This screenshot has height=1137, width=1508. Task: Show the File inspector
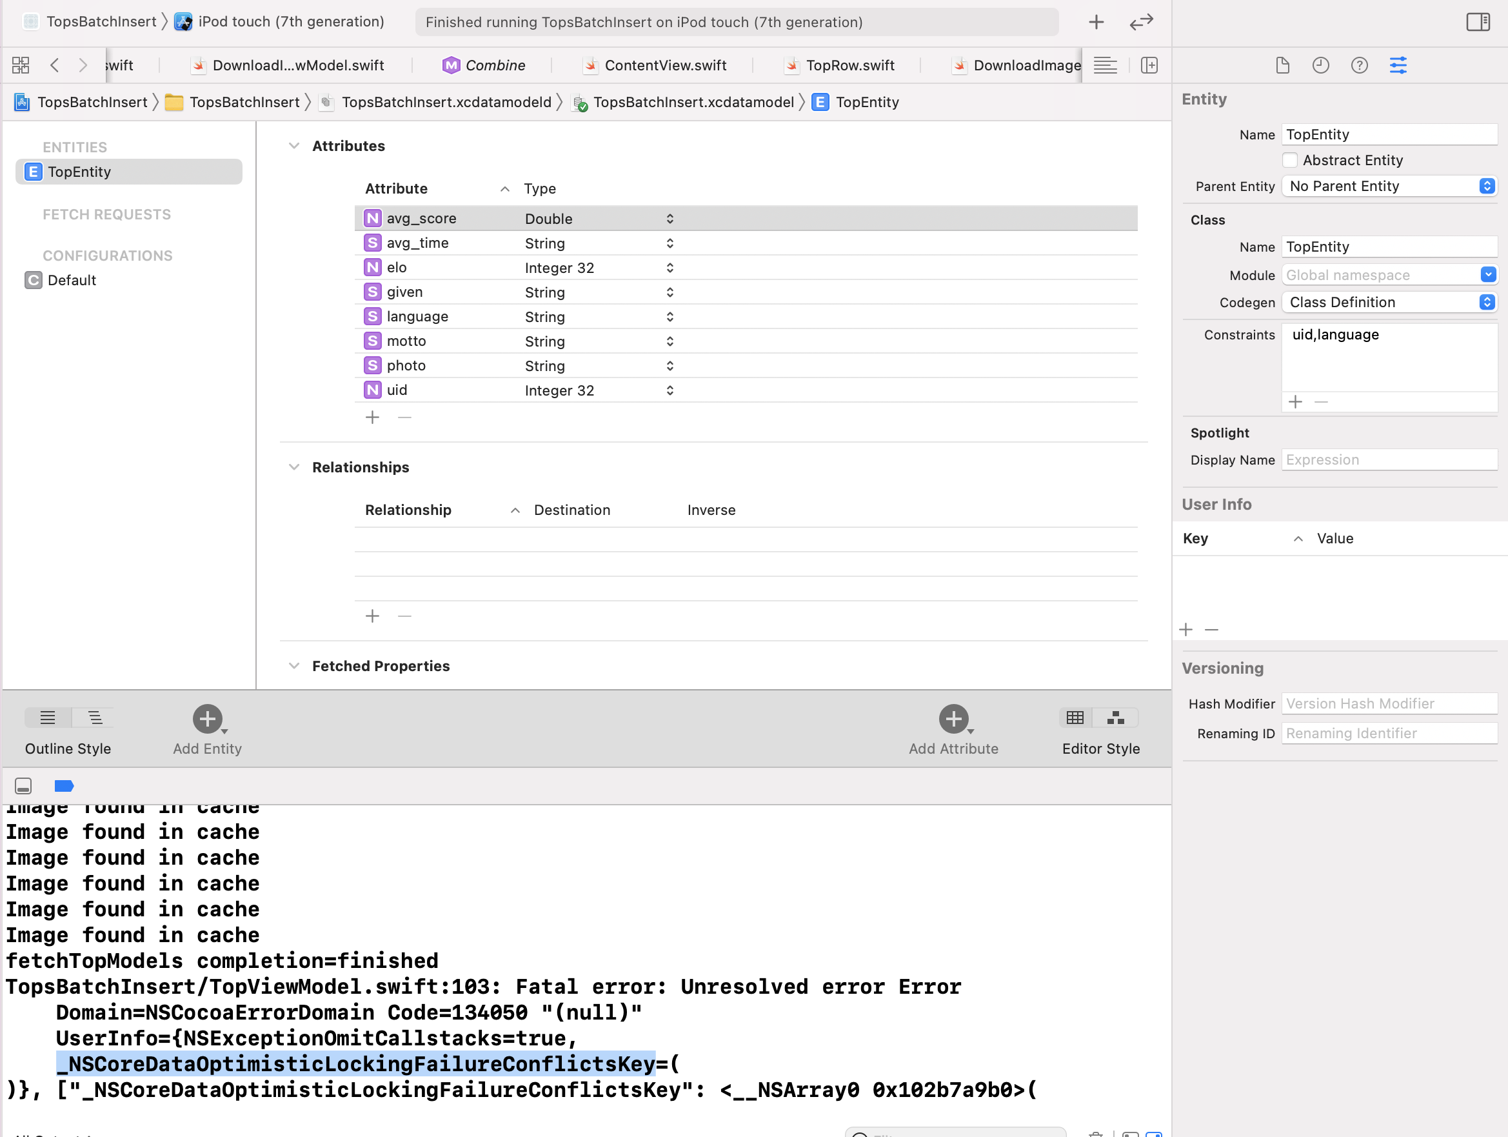1282,65
